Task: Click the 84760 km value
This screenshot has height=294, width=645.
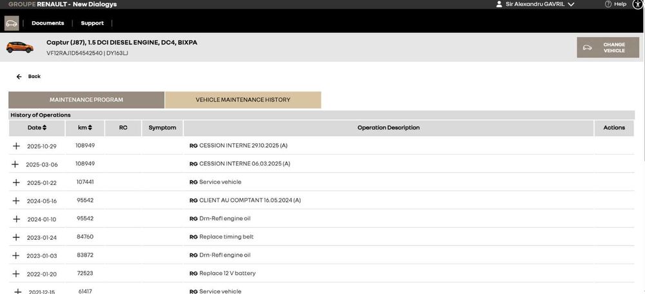Action: point(84,237)
